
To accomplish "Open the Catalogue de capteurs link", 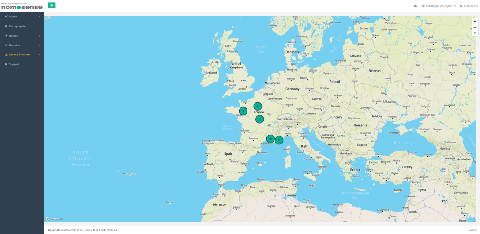I will click(x=439, y=6).
